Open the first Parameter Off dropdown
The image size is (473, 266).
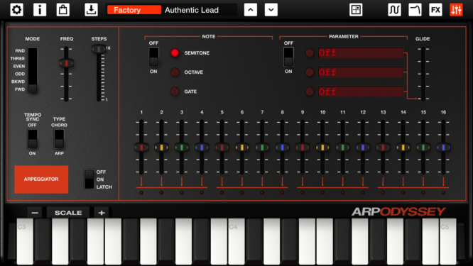pos(361,53)
